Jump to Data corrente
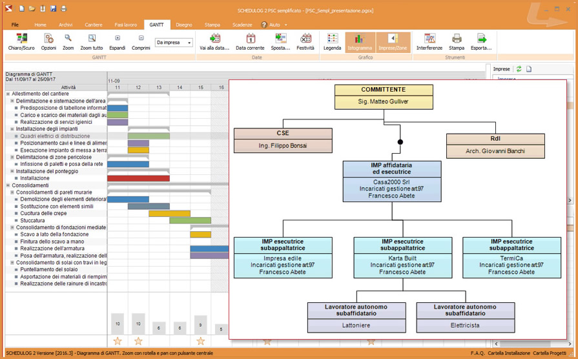This screenshot has height=359, width=578. point(250,42)
